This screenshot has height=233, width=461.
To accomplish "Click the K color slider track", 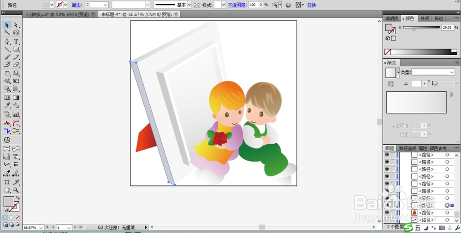I will [x=421, y=27].
